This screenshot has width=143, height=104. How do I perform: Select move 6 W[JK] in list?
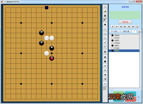coord(124,48)
